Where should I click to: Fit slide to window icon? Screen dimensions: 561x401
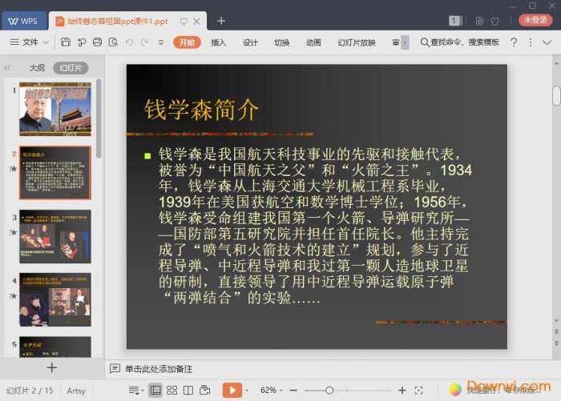pos(418,391)
